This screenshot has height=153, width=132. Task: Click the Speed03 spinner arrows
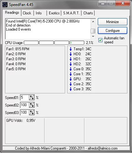coord(32,112)
